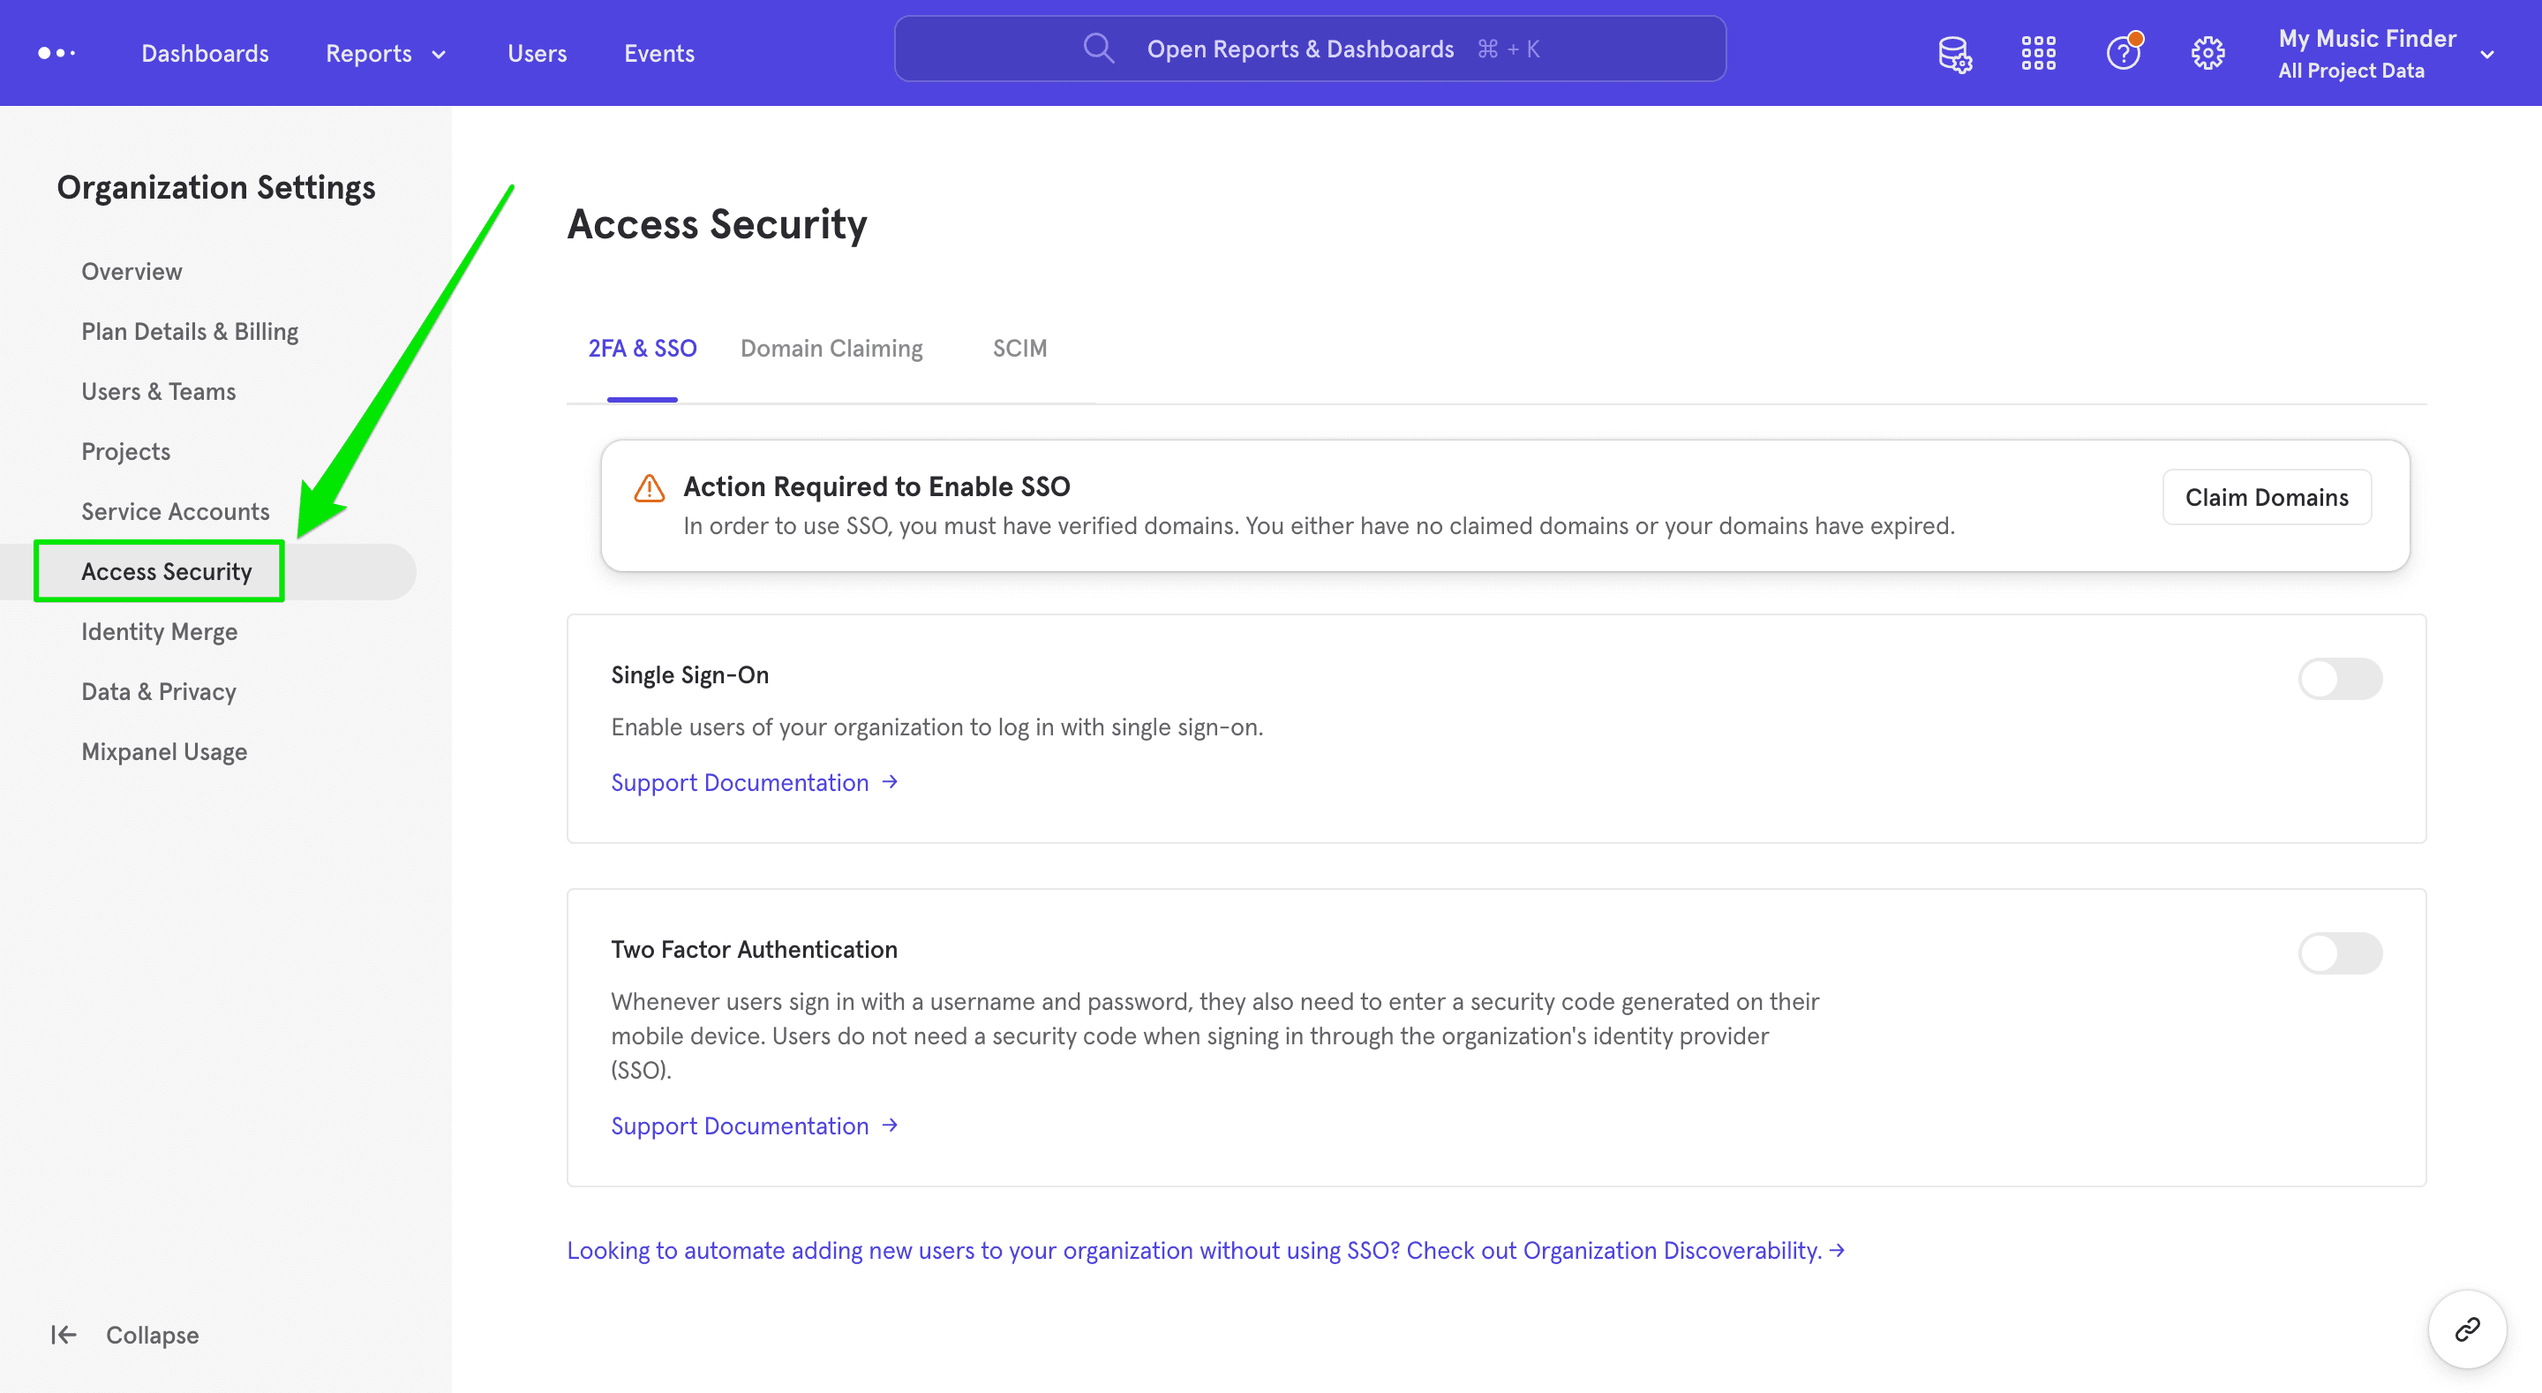
Task: Click the link share icon at bottom right
Action: (2466, 1329)
